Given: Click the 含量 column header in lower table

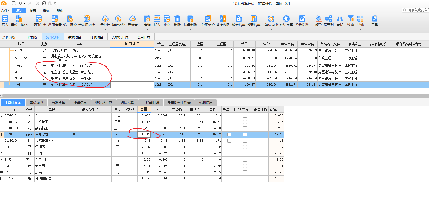Looking at the screenshot, I should point(144,109).
